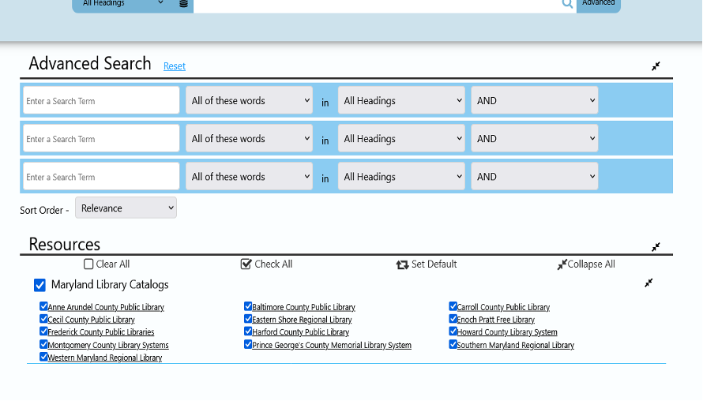
Task: Uncheck Harford County Public Library checkbox
Action: [248, 331]
